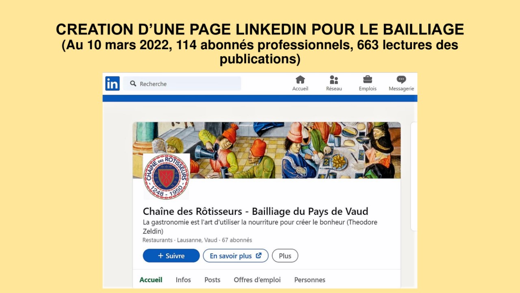Switch to the Posts tab
Viewport: 520px width, 293px height.
coord(212,280)
